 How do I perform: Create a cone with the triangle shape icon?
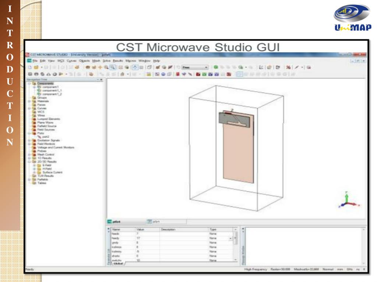tap(49, 74)
